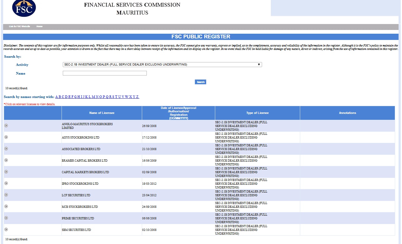Open the Activity dropdown list
This screenshot has height=244, width=402.
162,65
